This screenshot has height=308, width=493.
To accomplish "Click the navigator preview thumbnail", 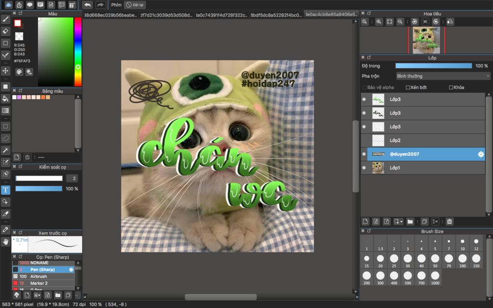I will 427,40.
